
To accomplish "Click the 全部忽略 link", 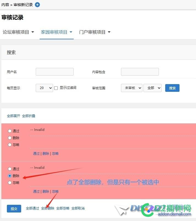I will click(x=63, y=208).
